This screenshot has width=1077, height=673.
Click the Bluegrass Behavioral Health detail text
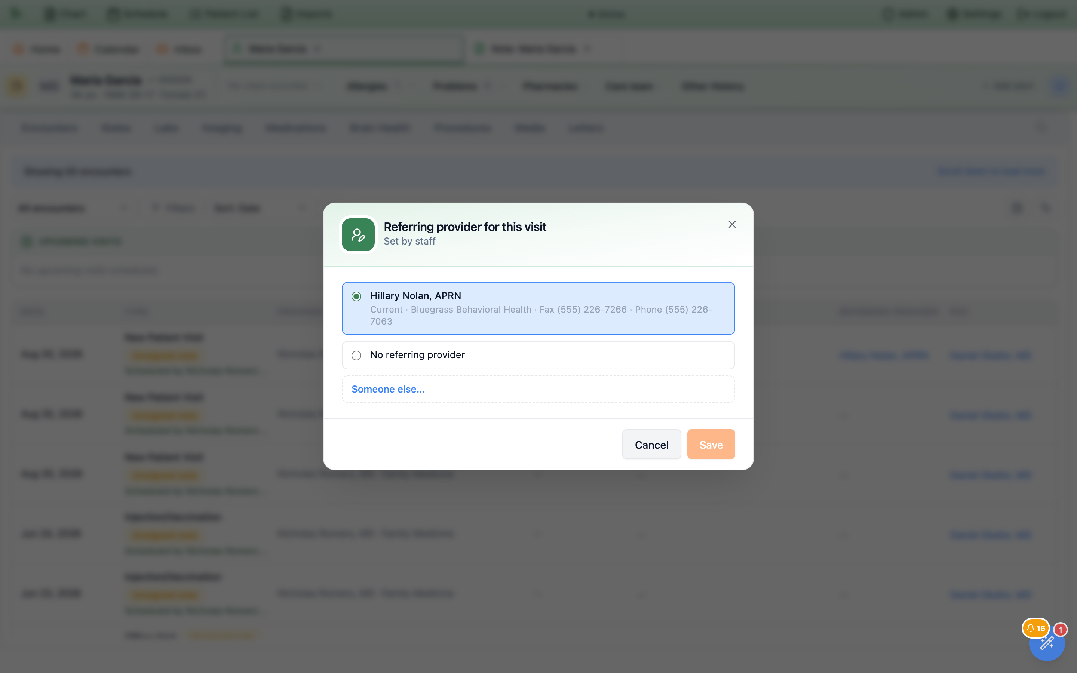(x=471, y=309)
